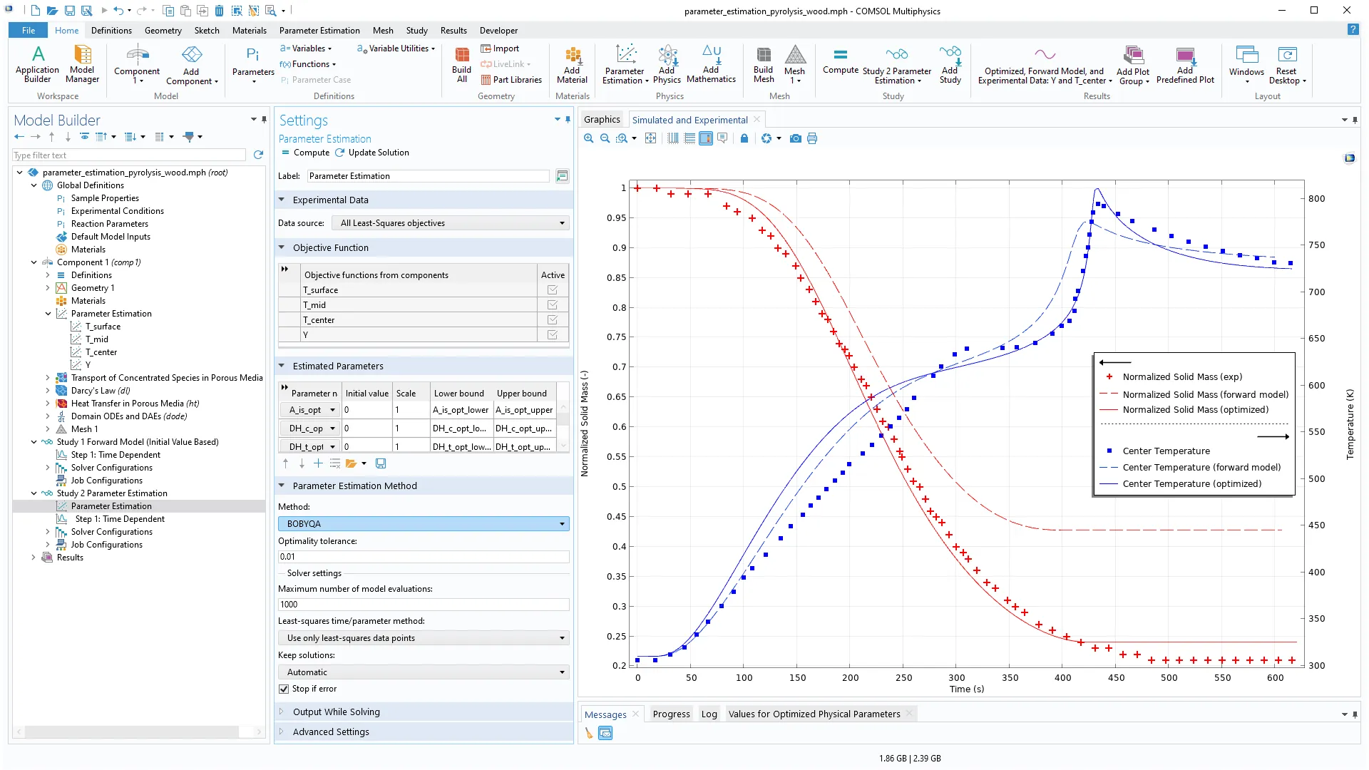
Task: Open the Method dropdown showing BOBYQA
Action: pos(424,524)
